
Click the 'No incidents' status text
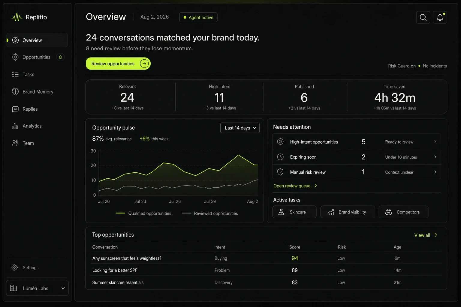(x=435, y=66)
